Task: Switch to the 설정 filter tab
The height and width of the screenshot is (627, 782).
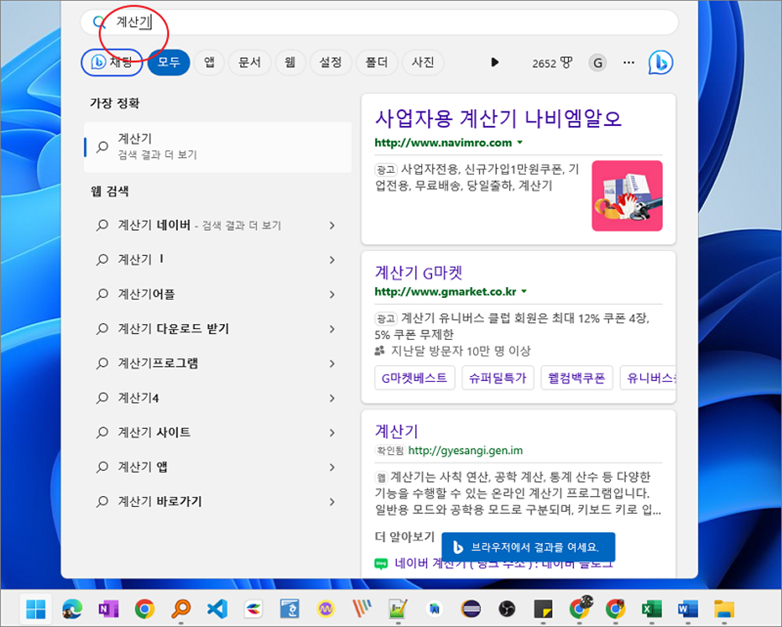Action: [x=330, y=63]
